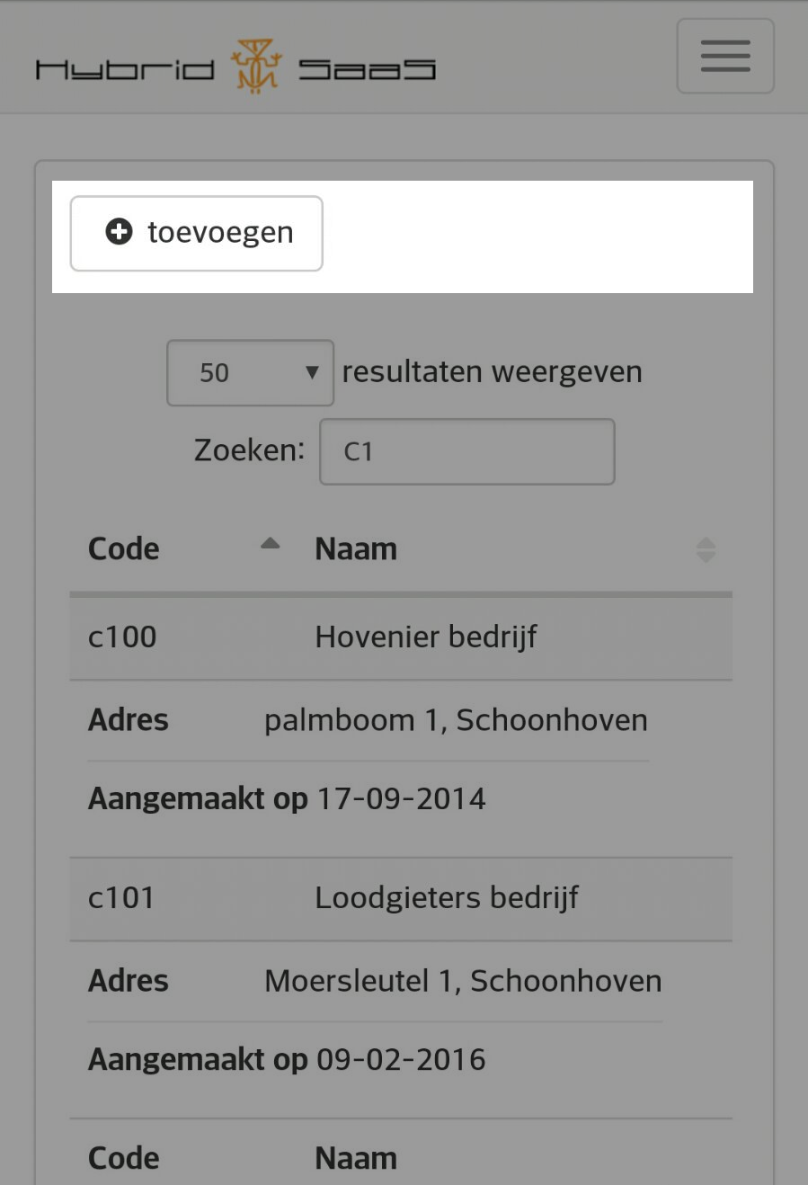
Task: Focus the Zoeken search field
Action: click(x=466, y=451)
